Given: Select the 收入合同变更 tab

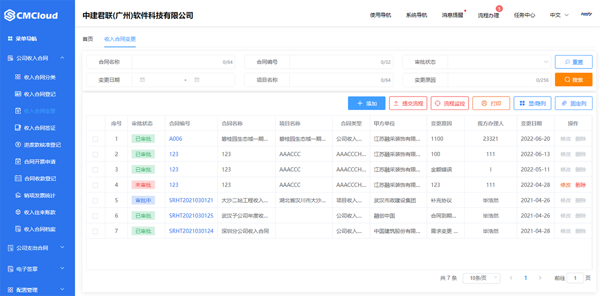Looking at the screenshot, I should click(120, 39).
